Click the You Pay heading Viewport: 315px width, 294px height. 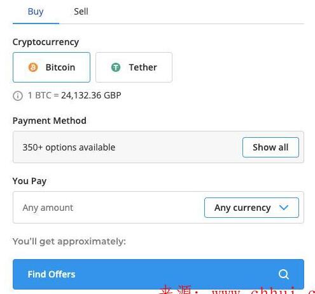point(29,181)
